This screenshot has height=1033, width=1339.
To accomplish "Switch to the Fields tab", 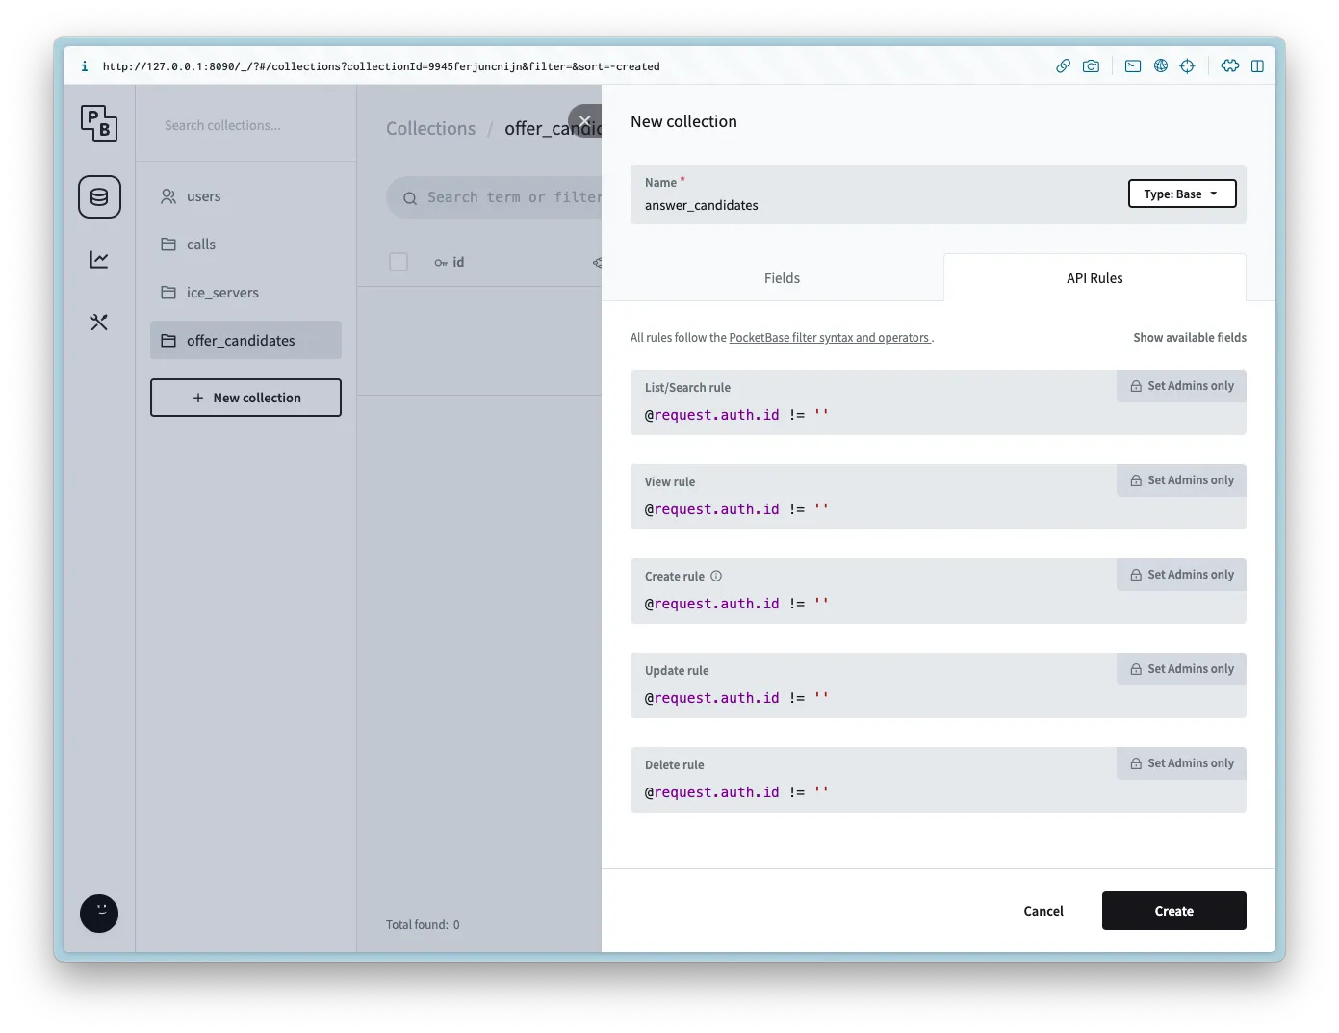I will click(782, 278).
